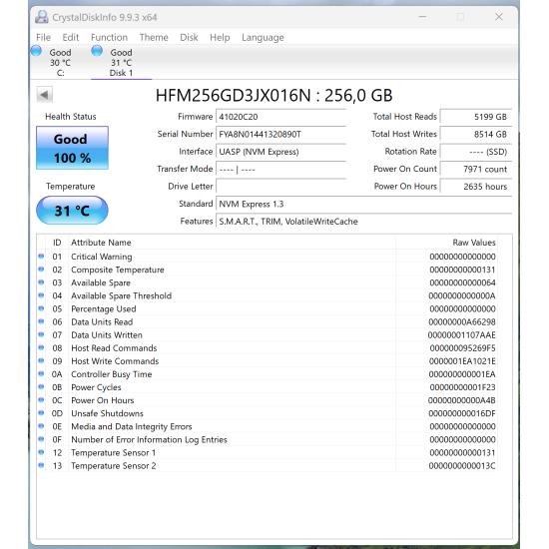Screen dimensions: 549x549
Task: Click the 31 °C temperature button
Action: tap(72, 211)
